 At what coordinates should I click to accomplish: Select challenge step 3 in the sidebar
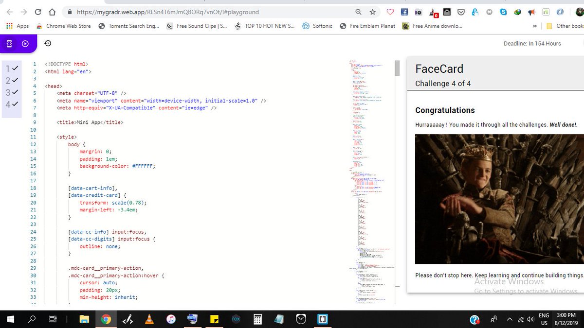pyautogui.click(x=12, y=92)
